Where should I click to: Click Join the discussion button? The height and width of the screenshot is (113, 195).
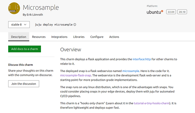pyautogui.click(x=24, y=84)
